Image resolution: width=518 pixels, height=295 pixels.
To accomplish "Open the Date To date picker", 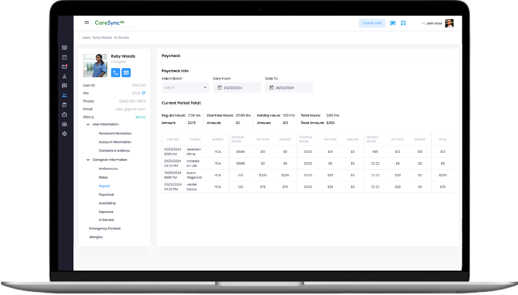I will [288, 88].
